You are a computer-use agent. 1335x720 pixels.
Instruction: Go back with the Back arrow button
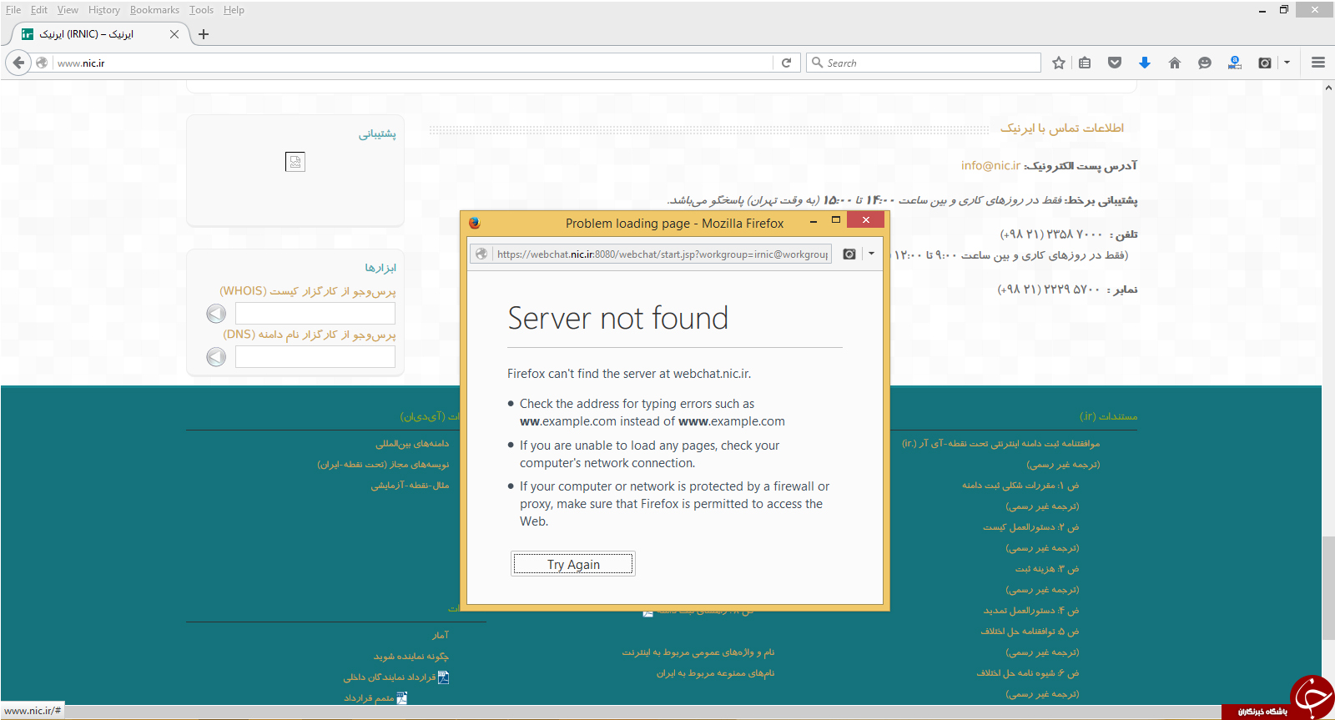(x=18, y=63)
